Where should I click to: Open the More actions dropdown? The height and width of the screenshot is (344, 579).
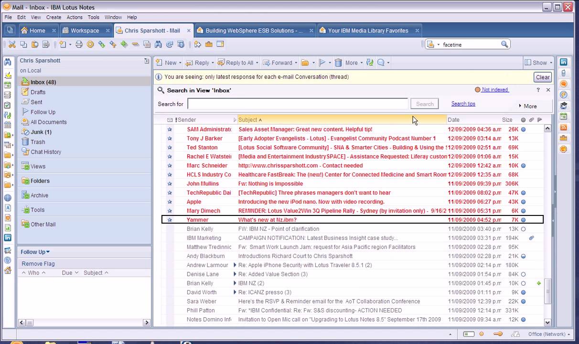click(362, 63)
